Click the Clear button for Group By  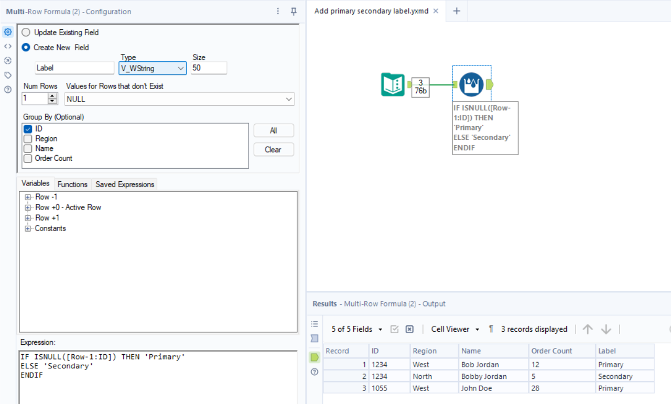[273, 149]
